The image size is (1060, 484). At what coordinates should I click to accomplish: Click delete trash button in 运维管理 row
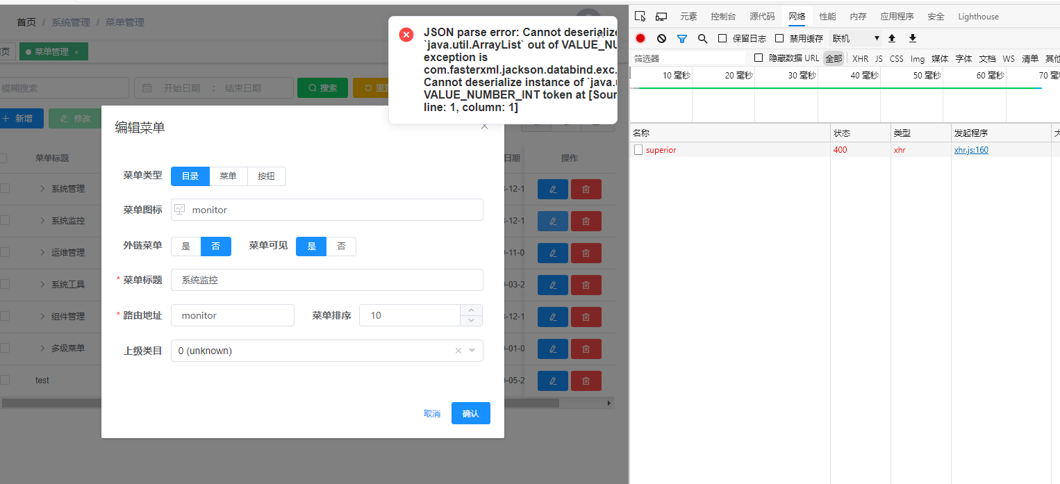coord(586,253)
